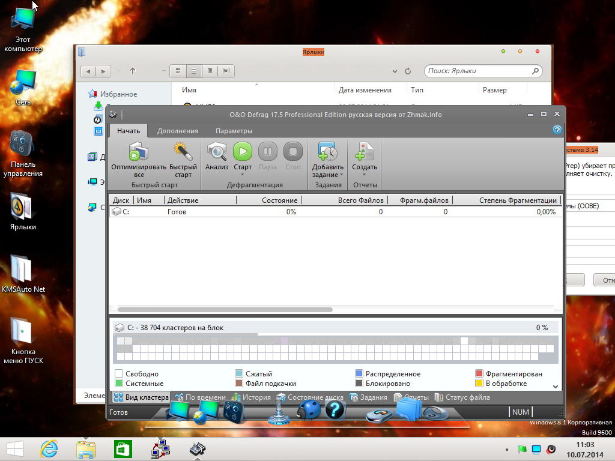
Task: Go forward in Ярлыки explorer window
Action: point(103,71)
